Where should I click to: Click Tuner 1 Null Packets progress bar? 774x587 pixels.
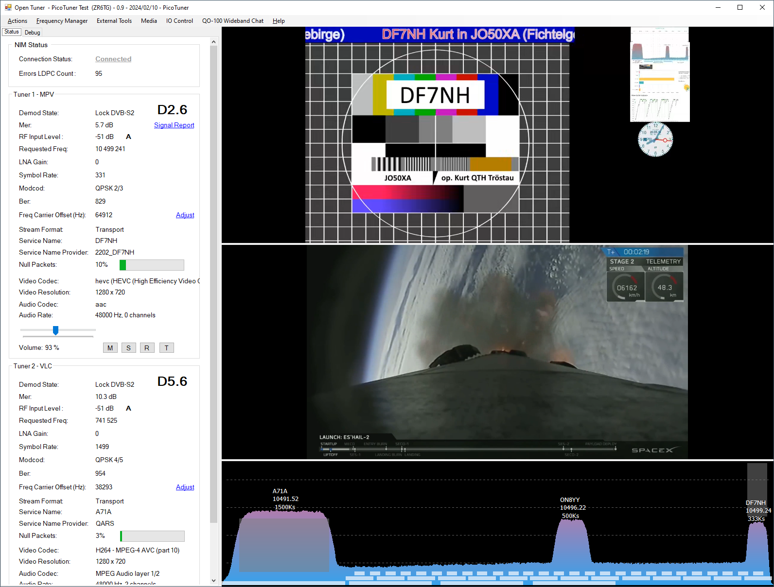(x=152, y=265)
